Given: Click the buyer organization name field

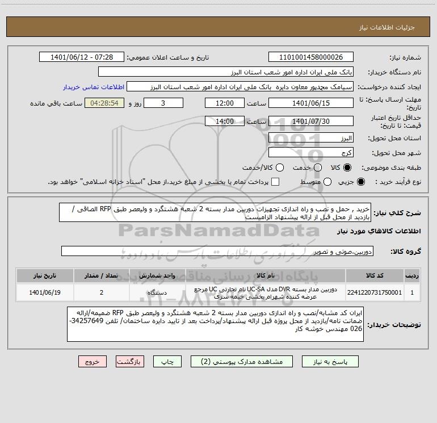Looking at the screenshot, I should click(x=226, y=72).
